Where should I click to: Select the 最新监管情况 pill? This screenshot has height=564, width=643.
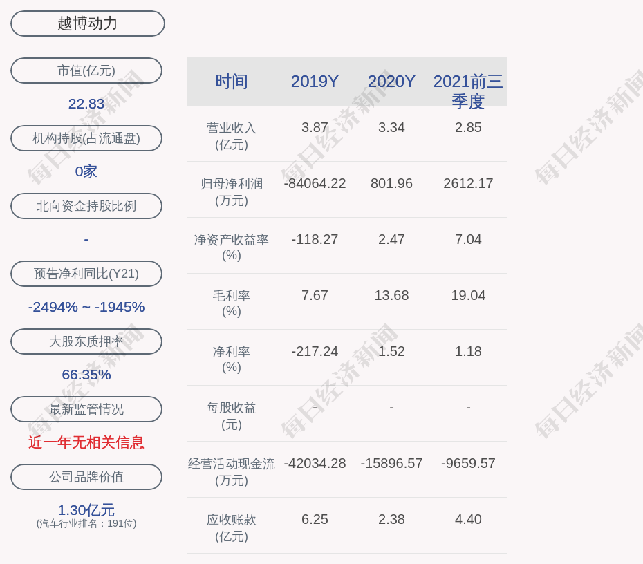pyautogui.click(x=86, y=409)
